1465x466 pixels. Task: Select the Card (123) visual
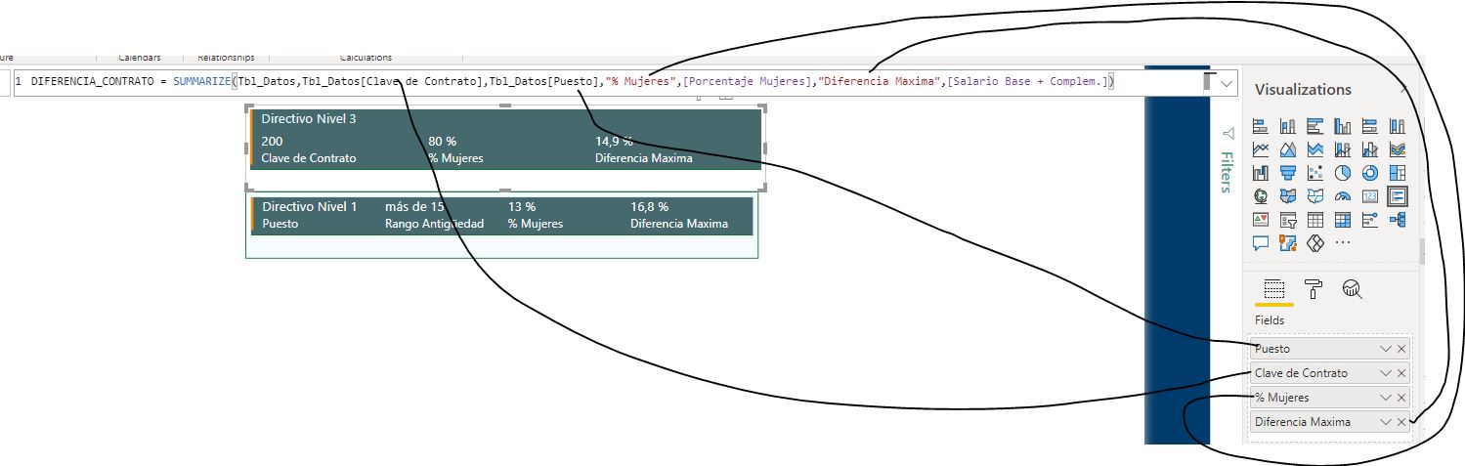click(x=1370, y=196)
